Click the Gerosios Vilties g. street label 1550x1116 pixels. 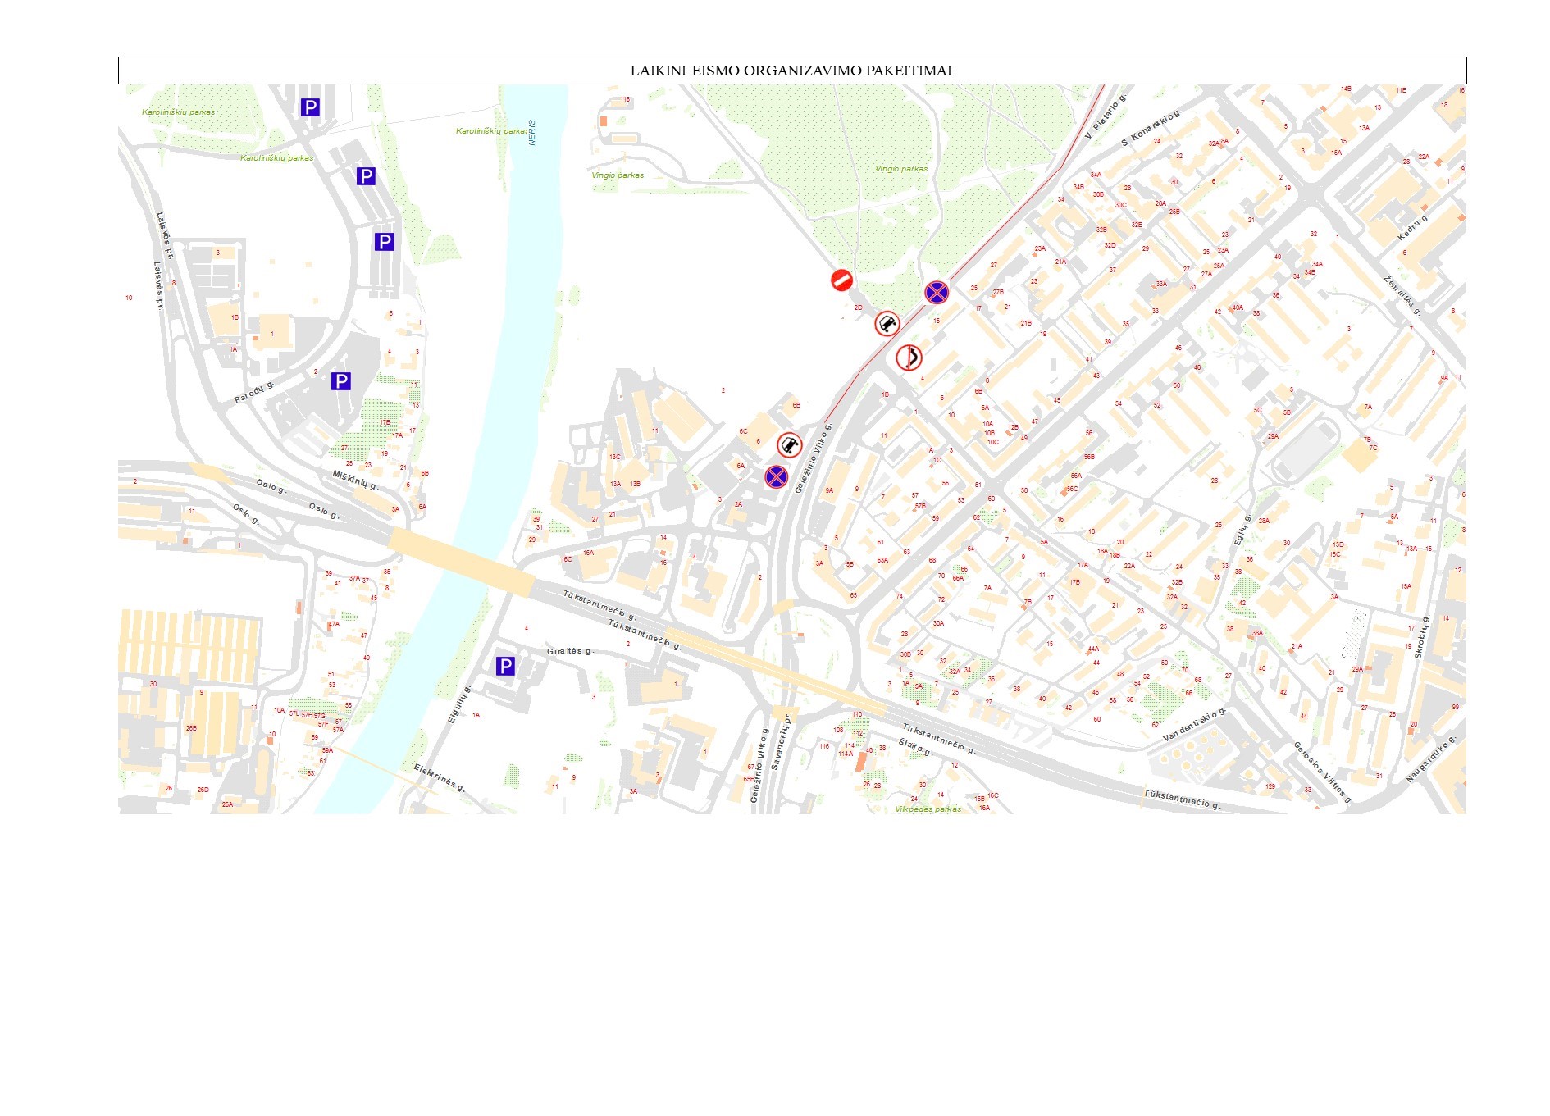[1323, 772]
